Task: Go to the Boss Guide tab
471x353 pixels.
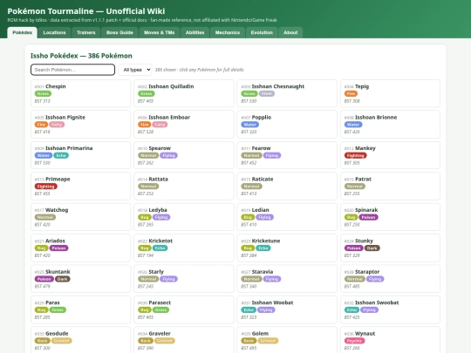Action: click(119, 32)
